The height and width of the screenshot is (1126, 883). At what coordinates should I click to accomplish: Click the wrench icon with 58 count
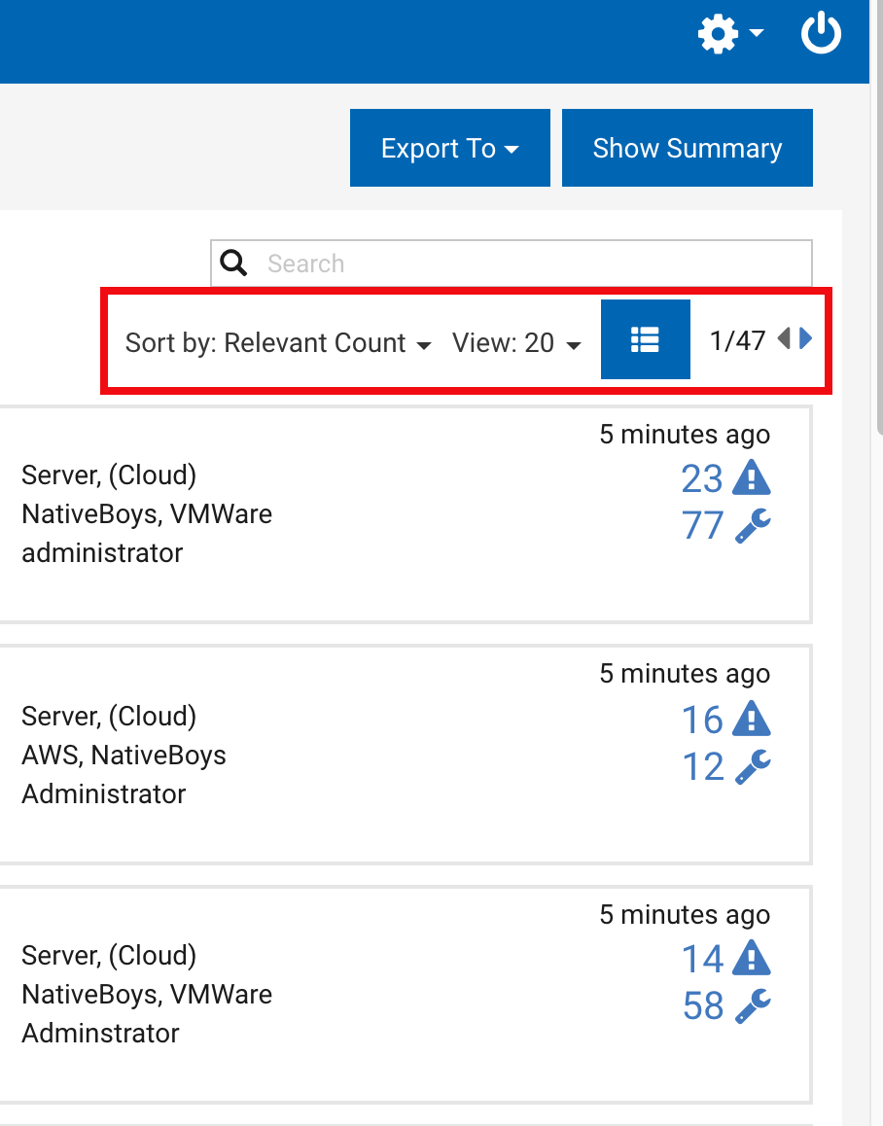tap(751, 1006)
